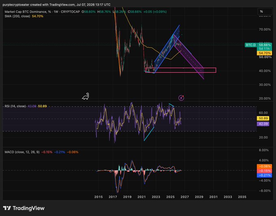
Task: Click the blue −0.21% MACD axis tag
Action: pos(265,175)
